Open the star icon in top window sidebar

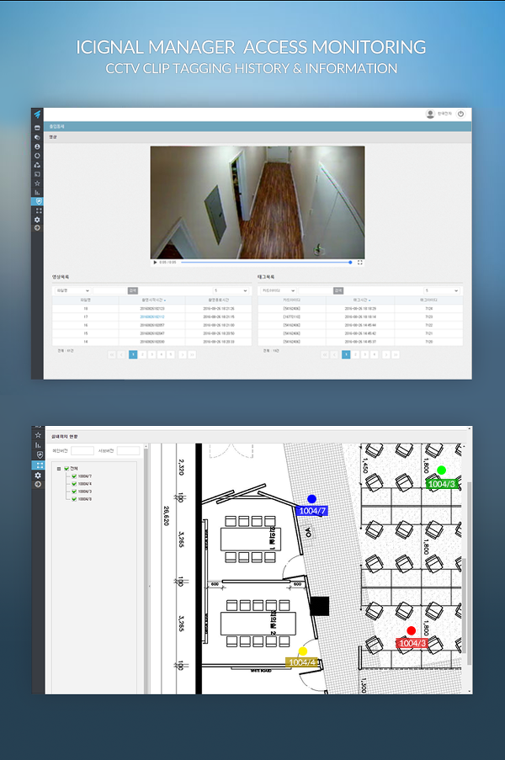(37, 183)
